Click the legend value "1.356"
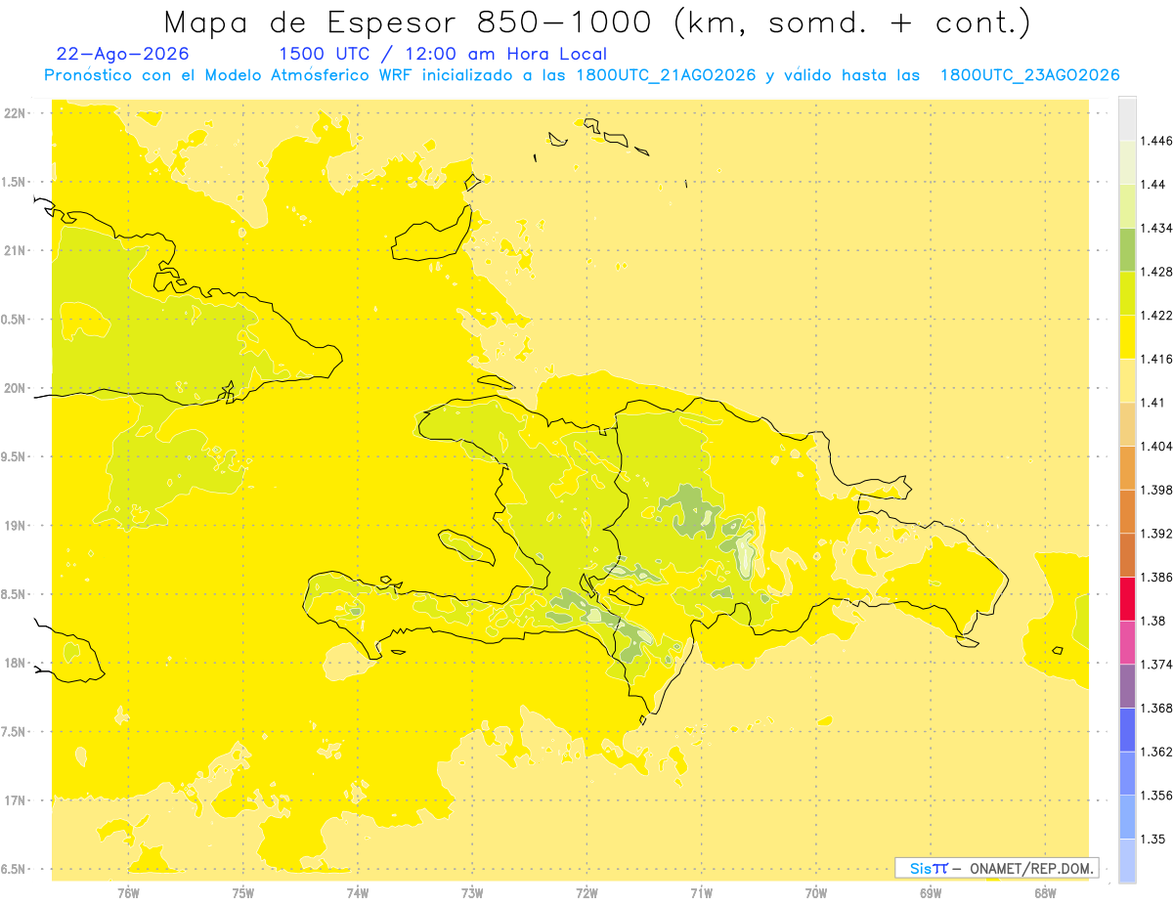The width and height of the screenshot is (1173, 906). [1155, 795]
